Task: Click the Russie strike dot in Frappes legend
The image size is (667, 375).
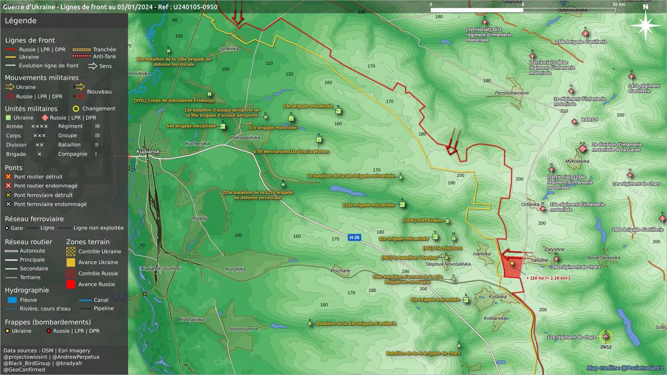Action: (x=48, y=331)
